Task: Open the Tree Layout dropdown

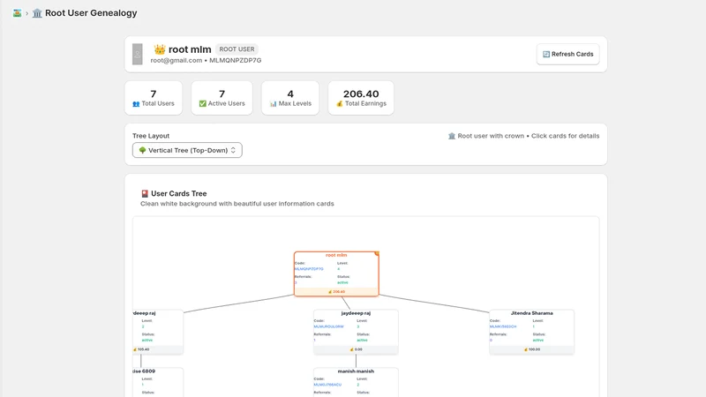Action: (x=187, y=150)
